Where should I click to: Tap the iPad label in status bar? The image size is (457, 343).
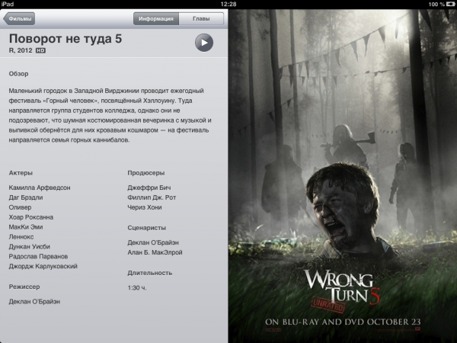8,4
